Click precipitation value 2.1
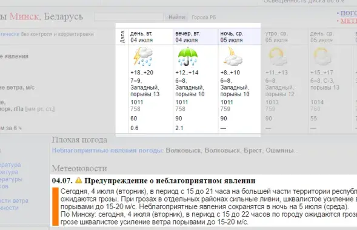The height and width of the screenshot is (230, 357). click(x=179, y=128)
